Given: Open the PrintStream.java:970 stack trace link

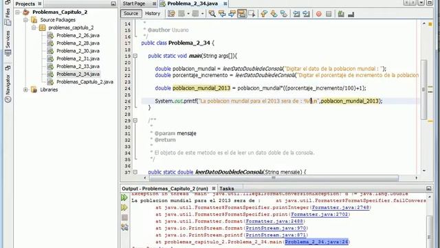Looking at the screenshot, I should coord(276,228).
